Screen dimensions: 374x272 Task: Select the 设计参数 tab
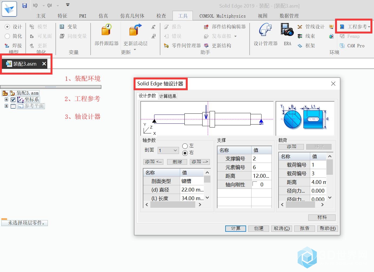(147, 96)
